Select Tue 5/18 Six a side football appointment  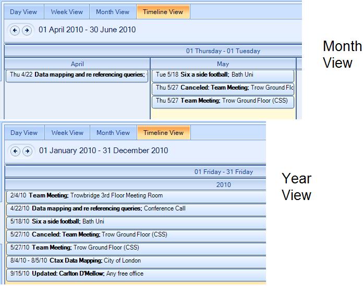223,76
